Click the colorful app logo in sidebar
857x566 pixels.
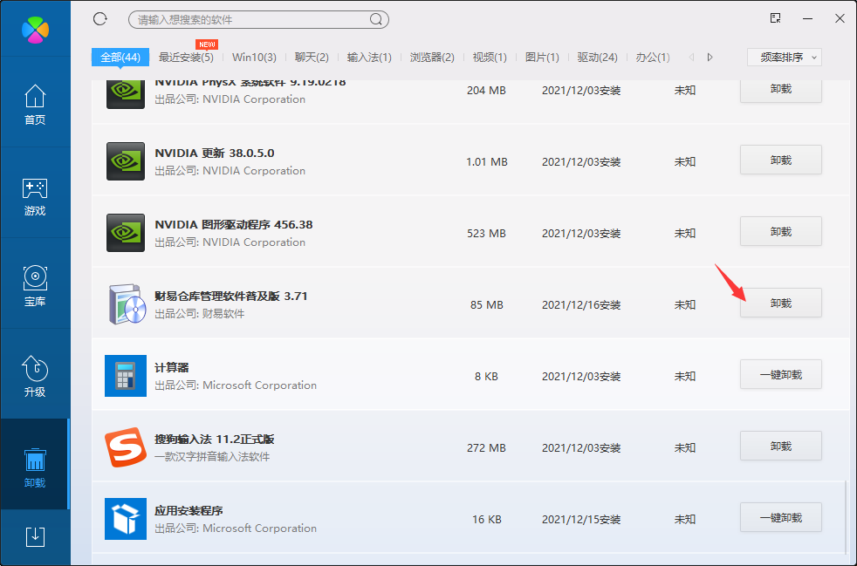pos(35,29)
